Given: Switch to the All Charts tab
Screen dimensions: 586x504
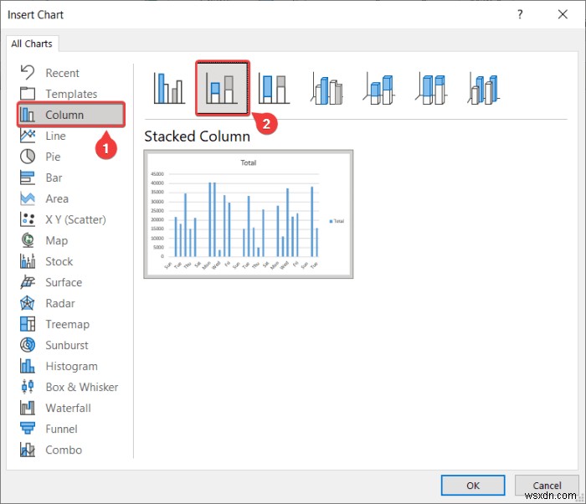Looking at the screenshot, I should coord(32,44).
